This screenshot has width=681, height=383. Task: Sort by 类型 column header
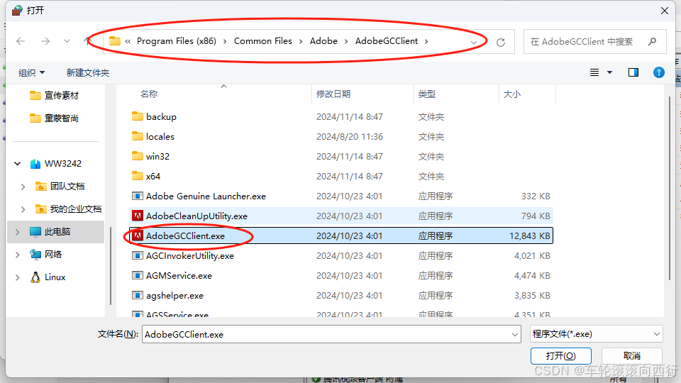427,94
